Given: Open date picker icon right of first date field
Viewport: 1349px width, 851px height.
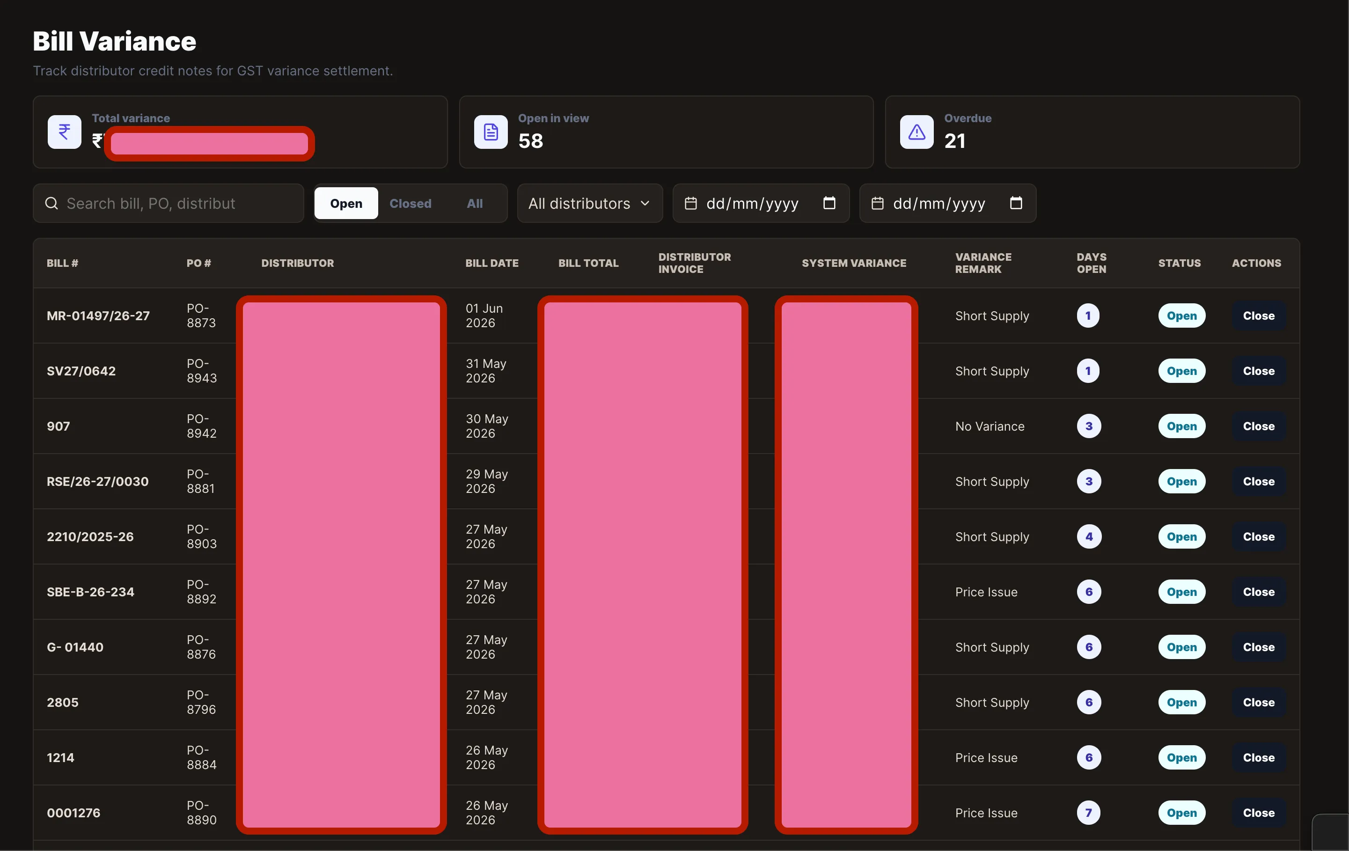Looking at the screenshot, I should [x=829, y=203].
